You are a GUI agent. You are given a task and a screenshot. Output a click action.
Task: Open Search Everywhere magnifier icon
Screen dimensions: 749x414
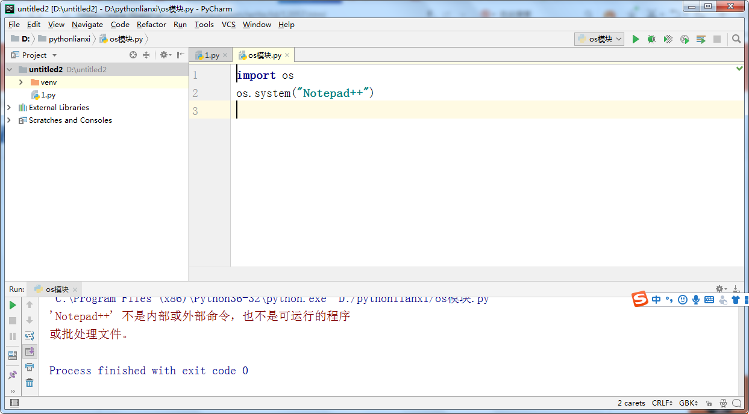click(736, 39)
